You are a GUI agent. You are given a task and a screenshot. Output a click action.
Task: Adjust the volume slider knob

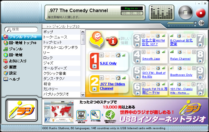[x=195, y=23]
